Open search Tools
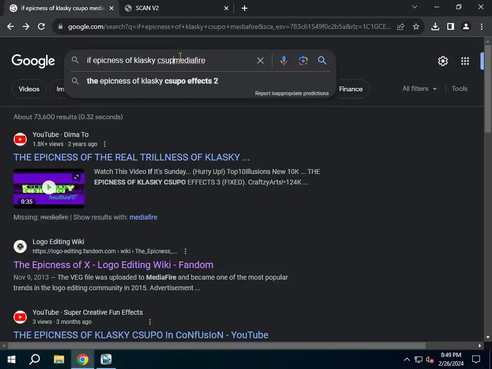This screenshot has width=492, height=369. point(459,89)
